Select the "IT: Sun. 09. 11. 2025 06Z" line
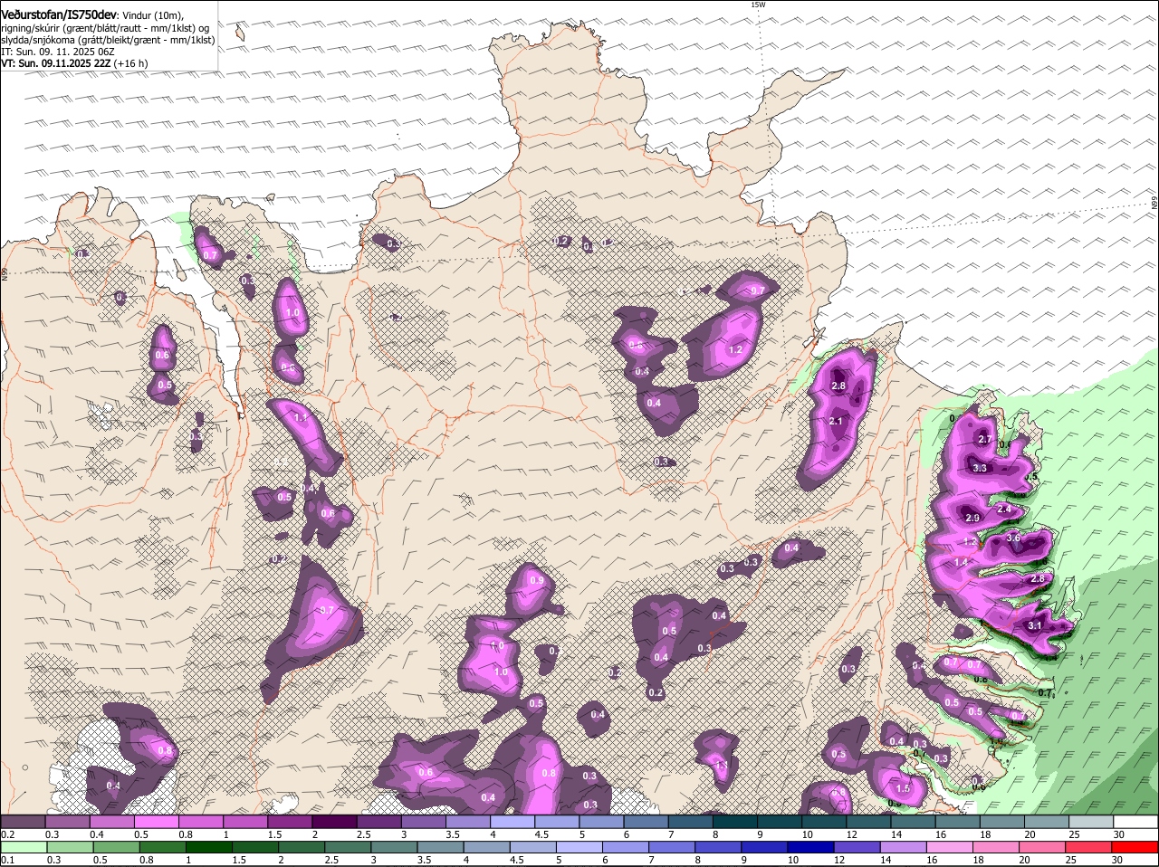The height and width of the screenshot is (867, 1159). 58,52
